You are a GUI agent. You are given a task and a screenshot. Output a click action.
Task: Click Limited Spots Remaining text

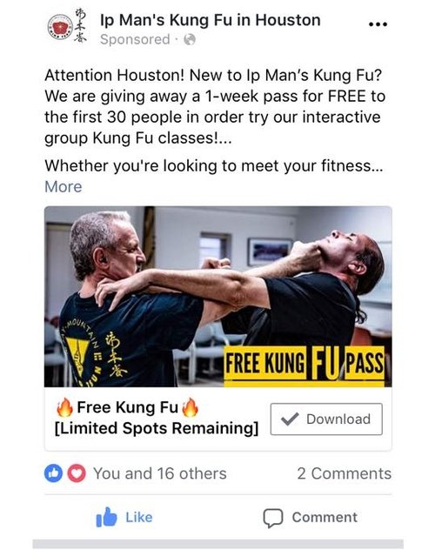point(157,428)
